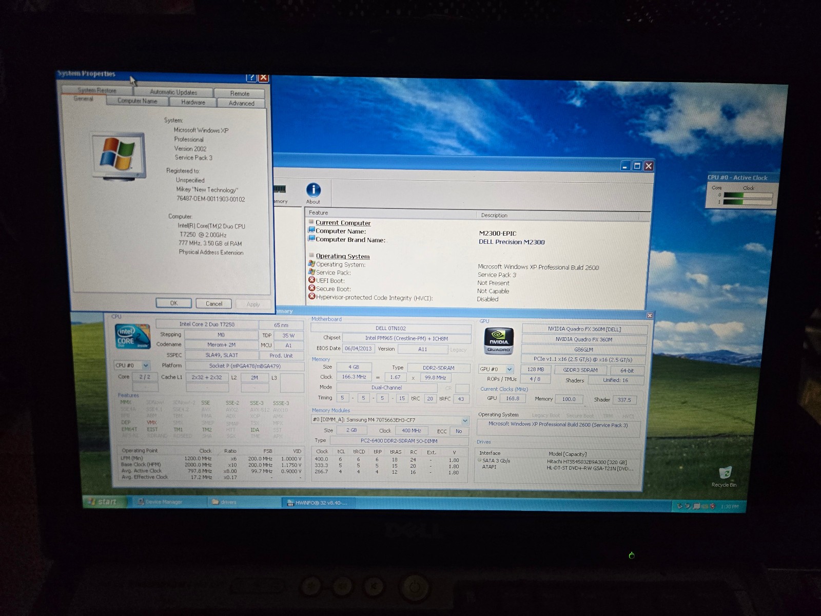Click the Core 0 clock bar

748,195
